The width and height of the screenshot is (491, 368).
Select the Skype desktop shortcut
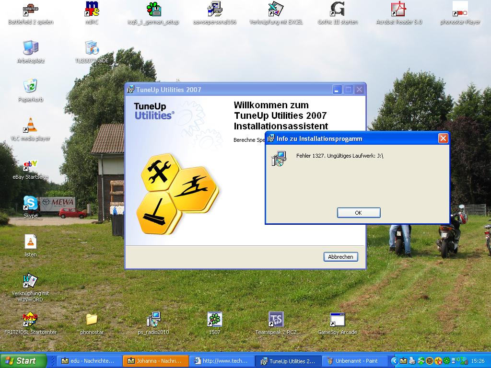point(30,207)
